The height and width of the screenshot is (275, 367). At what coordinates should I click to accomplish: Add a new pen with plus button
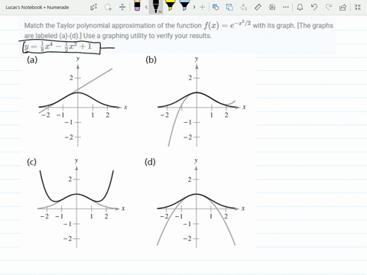tap(202, 7)
